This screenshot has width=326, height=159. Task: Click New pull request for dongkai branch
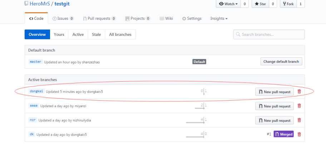(x=275, y=92)
